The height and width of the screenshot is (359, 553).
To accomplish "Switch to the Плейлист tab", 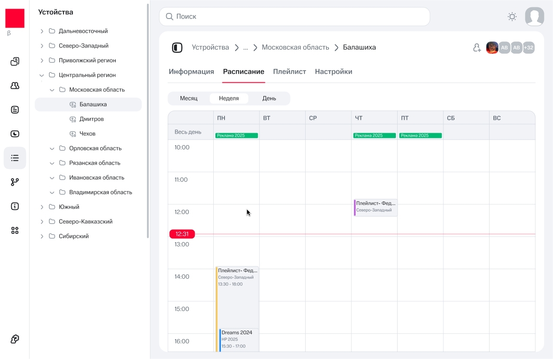I will pos(289,72).
